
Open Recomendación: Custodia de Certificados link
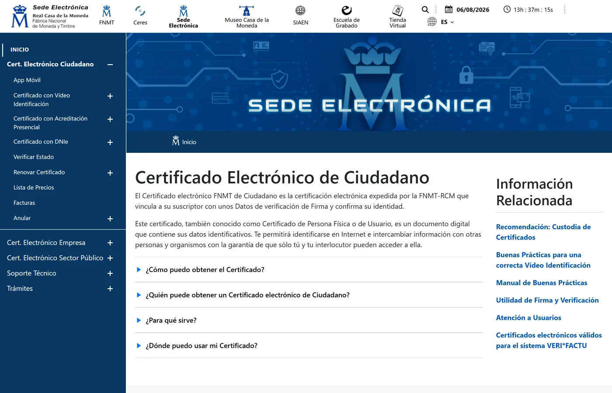pos(543,232)
